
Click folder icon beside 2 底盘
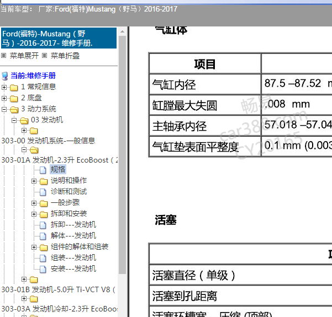click(14, 98)
